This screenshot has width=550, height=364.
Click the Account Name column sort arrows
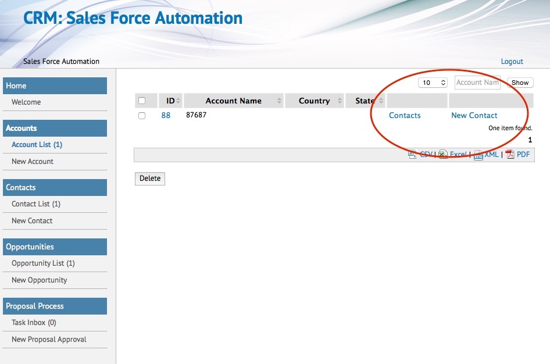280,101
